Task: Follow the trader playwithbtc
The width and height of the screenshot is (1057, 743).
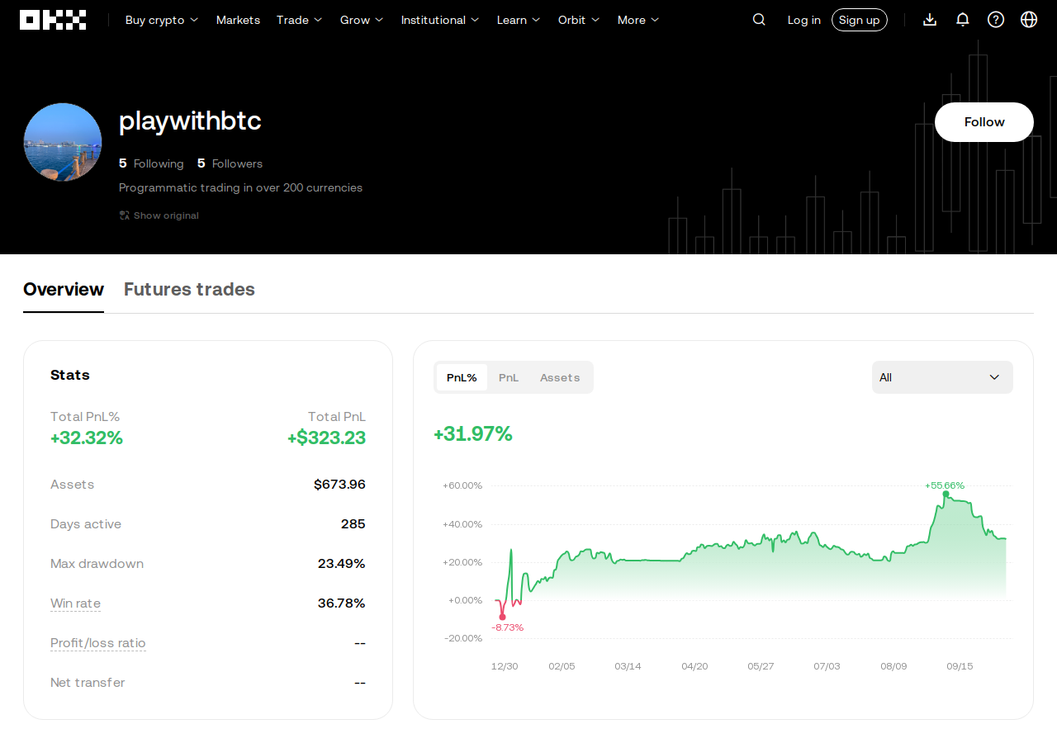Action: coord(984,122)
